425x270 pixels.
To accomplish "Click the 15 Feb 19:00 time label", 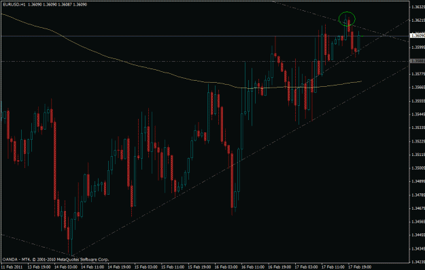I will pyautogui.click(x=199, y=267).
